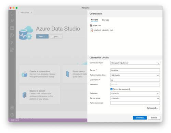
Task: Open the Database dropdown
Action: click(x=135, y=93)
